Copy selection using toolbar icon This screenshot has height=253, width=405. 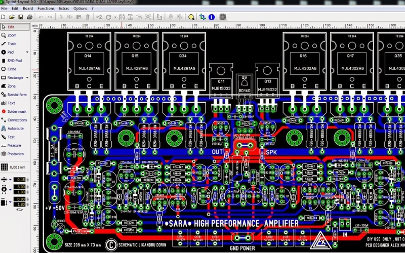tap(70, 17)
